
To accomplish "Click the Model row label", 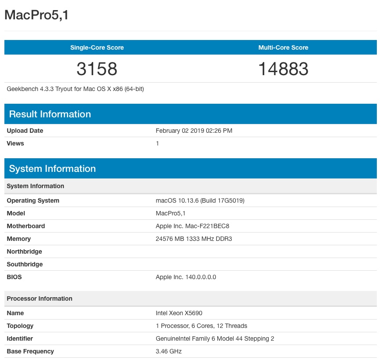I will (16, 213).
